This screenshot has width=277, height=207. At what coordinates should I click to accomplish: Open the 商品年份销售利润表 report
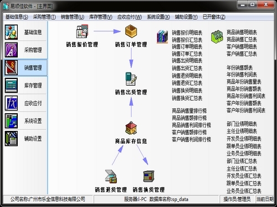click(x=246, y=96)
